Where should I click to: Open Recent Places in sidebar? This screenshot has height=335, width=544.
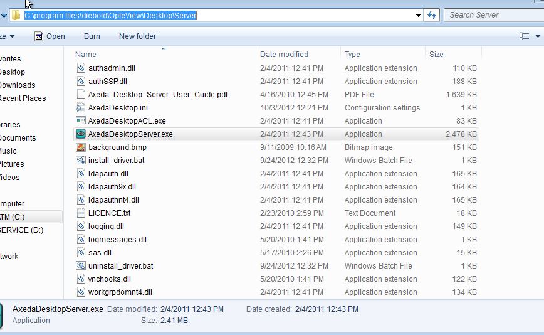coord(23,98)
